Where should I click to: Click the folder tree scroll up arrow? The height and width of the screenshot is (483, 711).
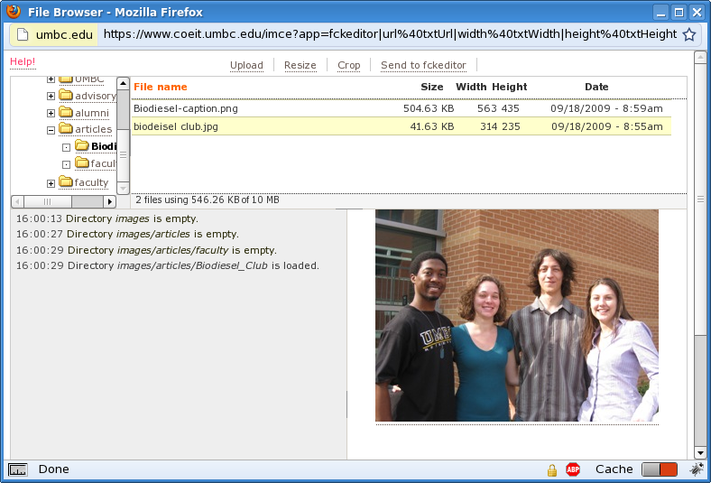coord(123,83)
